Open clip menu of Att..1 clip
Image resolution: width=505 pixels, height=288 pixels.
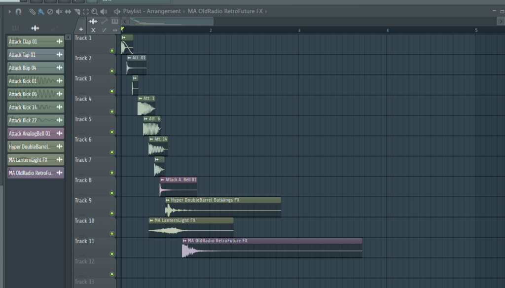pyautogui.click(x=141, y=99)
